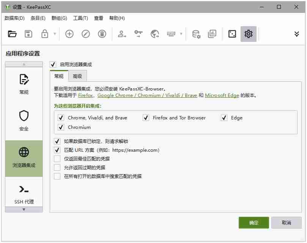Disable the Edge browser integration

click(x=224, y=118)
